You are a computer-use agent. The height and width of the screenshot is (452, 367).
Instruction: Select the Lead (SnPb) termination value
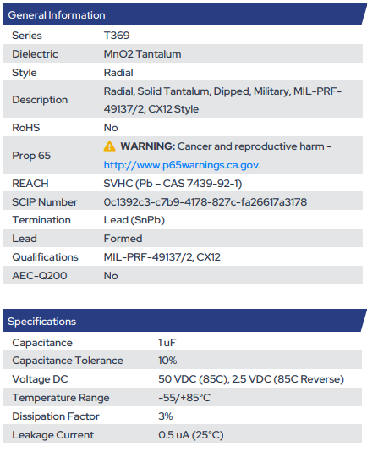pyautogui.click(x=134, y=220)
